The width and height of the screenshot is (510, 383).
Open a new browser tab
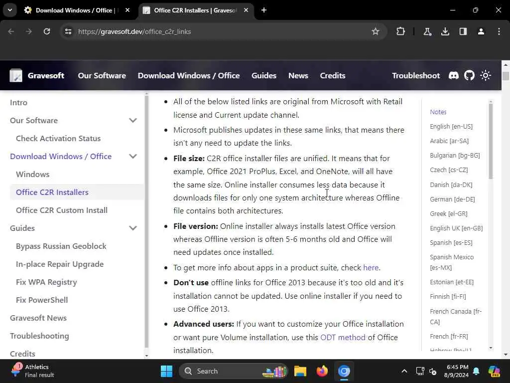[264, 10]
